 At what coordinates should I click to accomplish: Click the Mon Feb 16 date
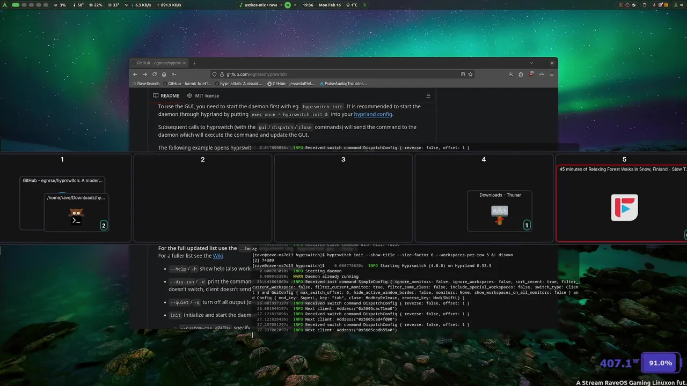click(x=330, y=5)
